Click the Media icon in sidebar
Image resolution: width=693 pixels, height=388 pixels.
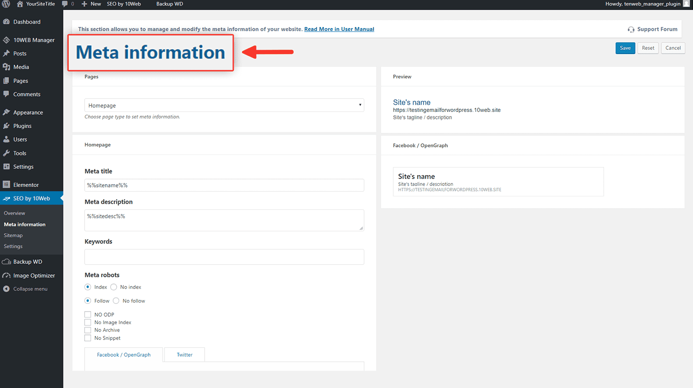(7, 67)
